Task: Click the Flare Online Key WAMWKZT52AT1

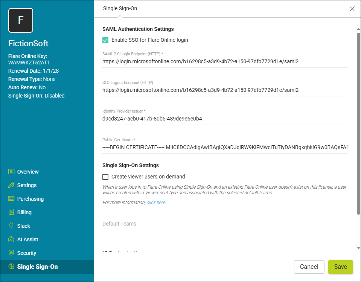Action: click(29, 62)
